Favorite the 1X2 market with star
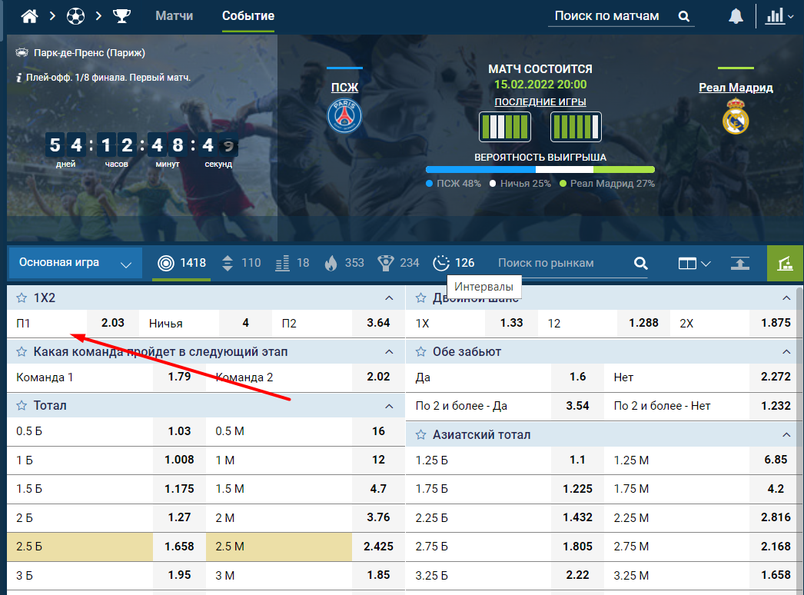The height and width of the screenshot is (595, 804). click(x=22, y=298)
